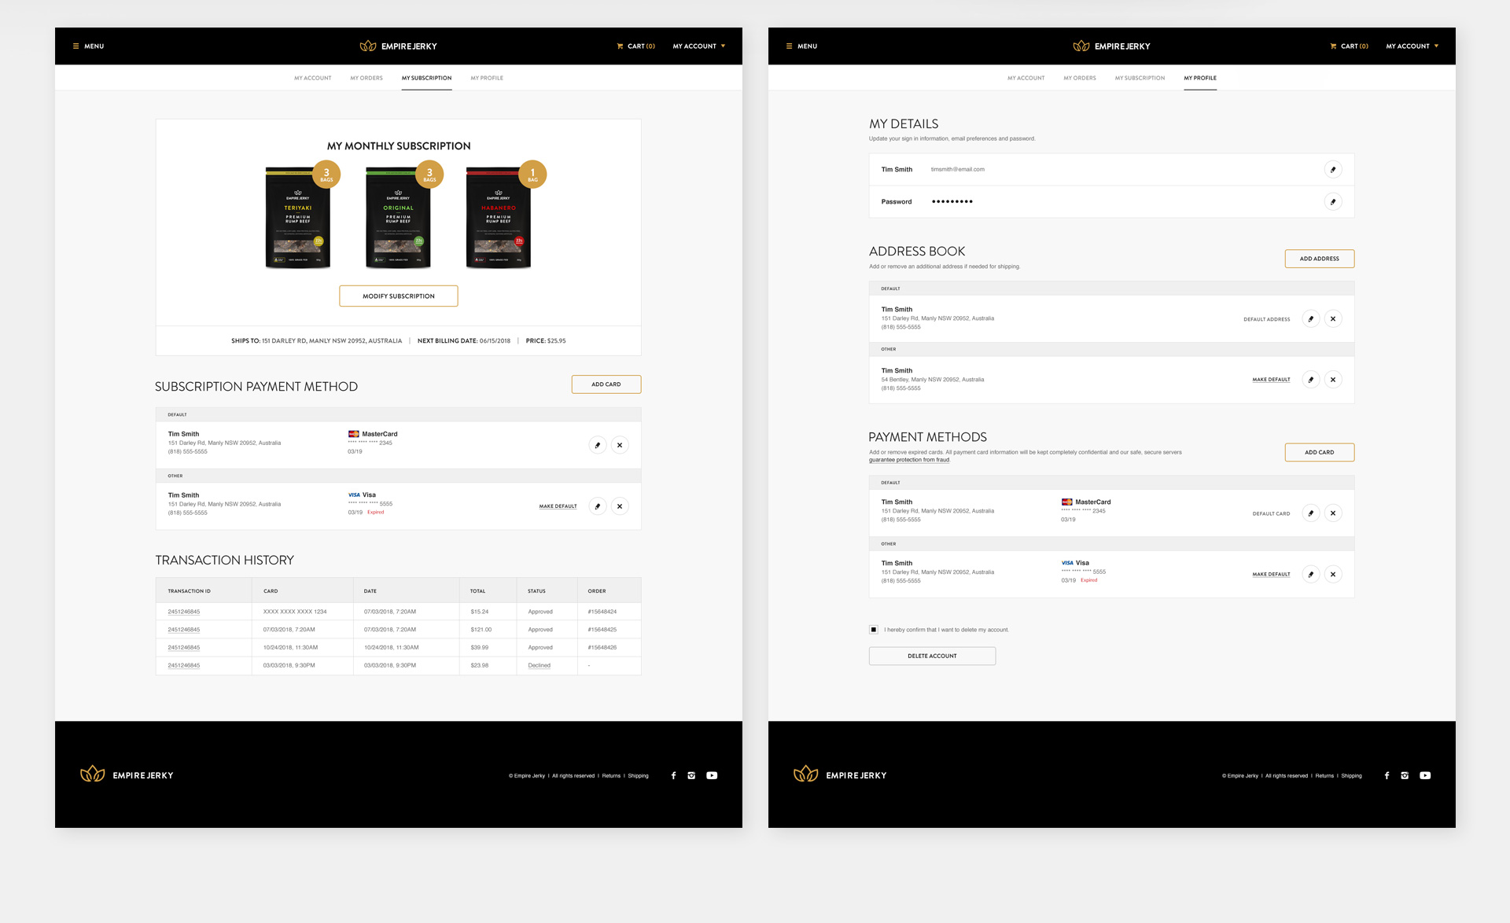Check the delete account confirmation checkbox
1510x923 pixels.
pos(874,630)
